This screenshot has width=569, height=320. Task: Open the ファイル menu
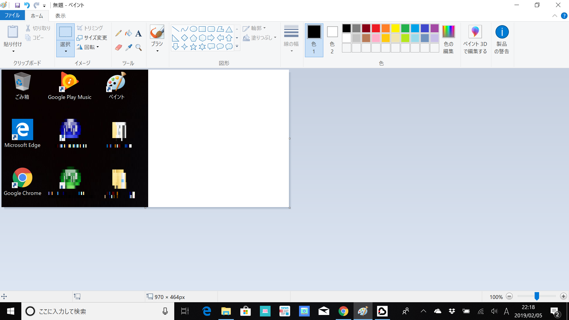pyautogui.click(x=12, y=15)
